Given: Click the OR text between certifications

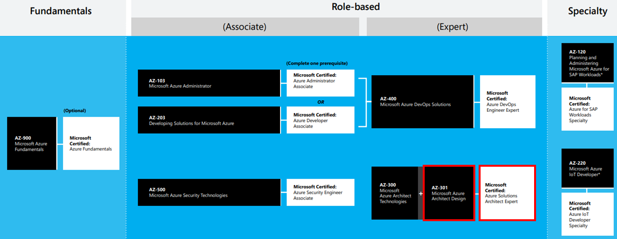Looking at the screenshot, I should (x=321, y=102).
